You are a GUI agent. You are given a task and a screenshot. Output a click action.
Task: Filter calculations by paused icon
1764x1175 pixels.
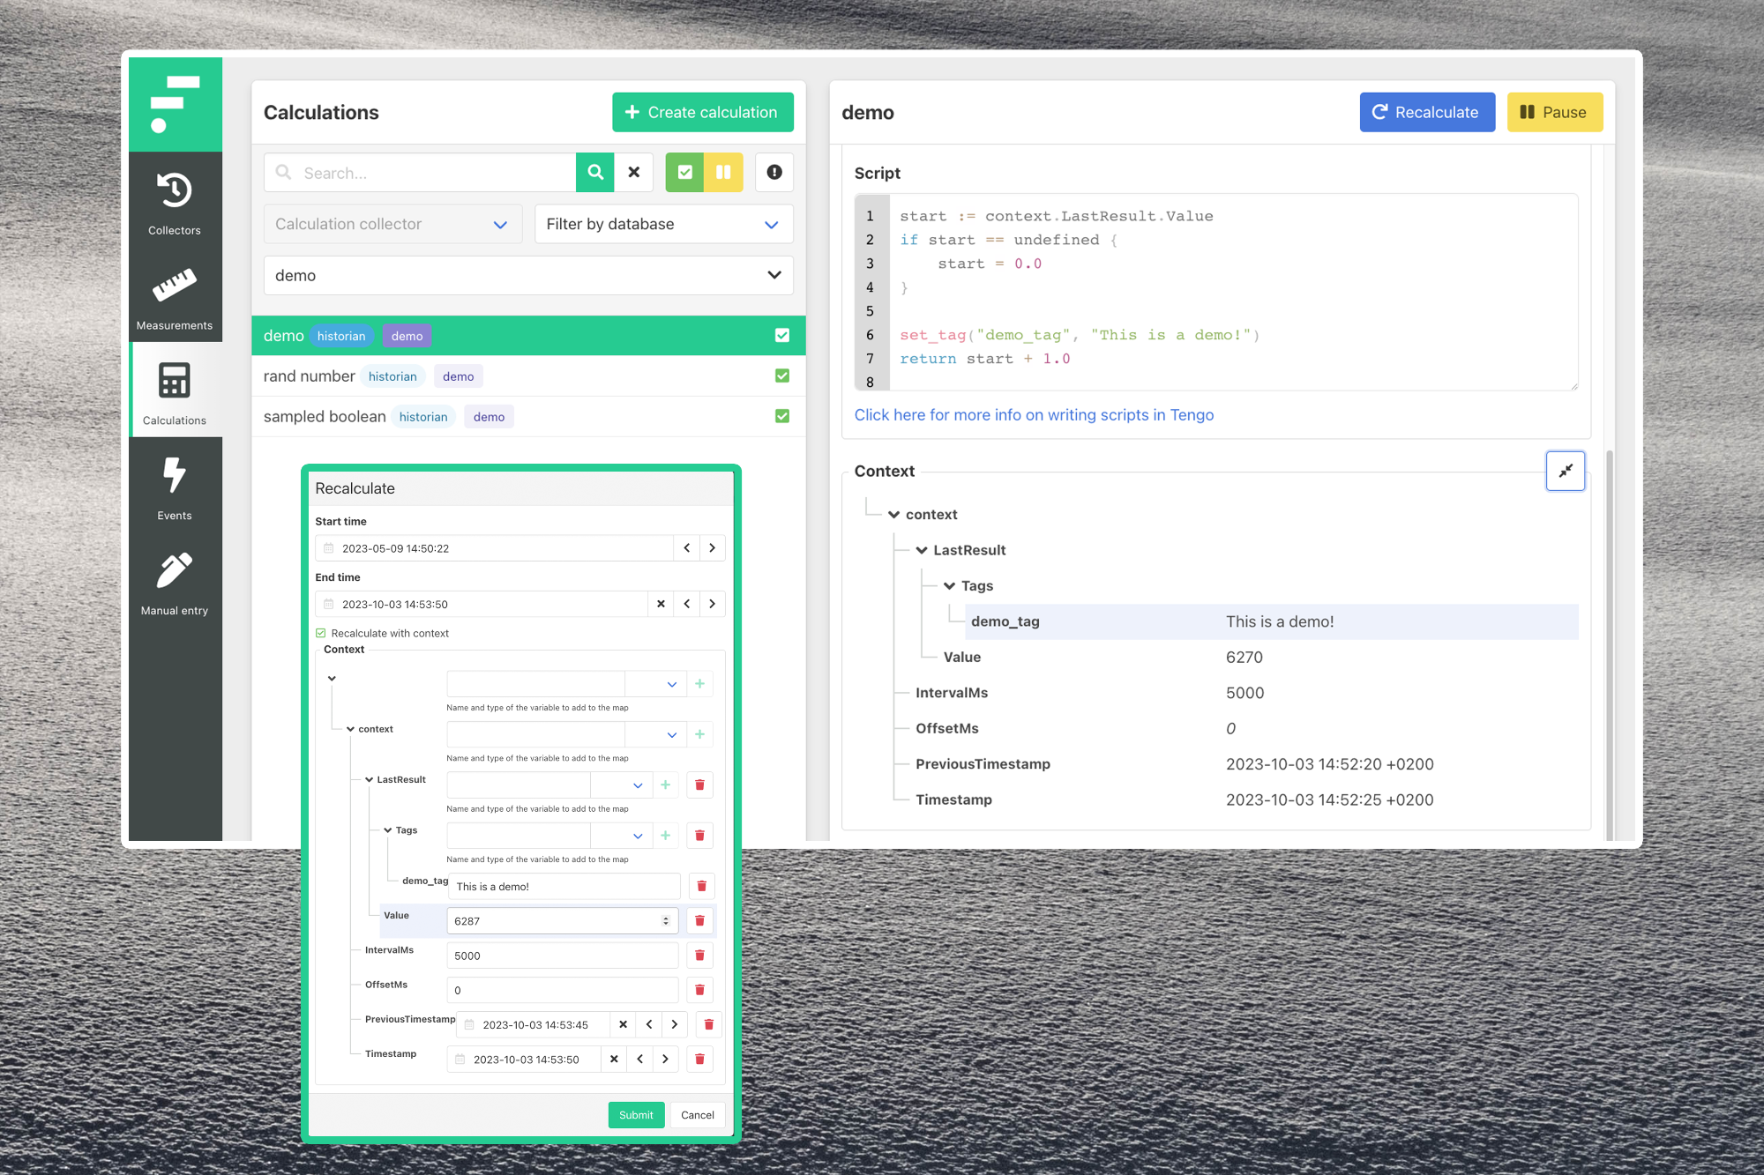[723, 172]
